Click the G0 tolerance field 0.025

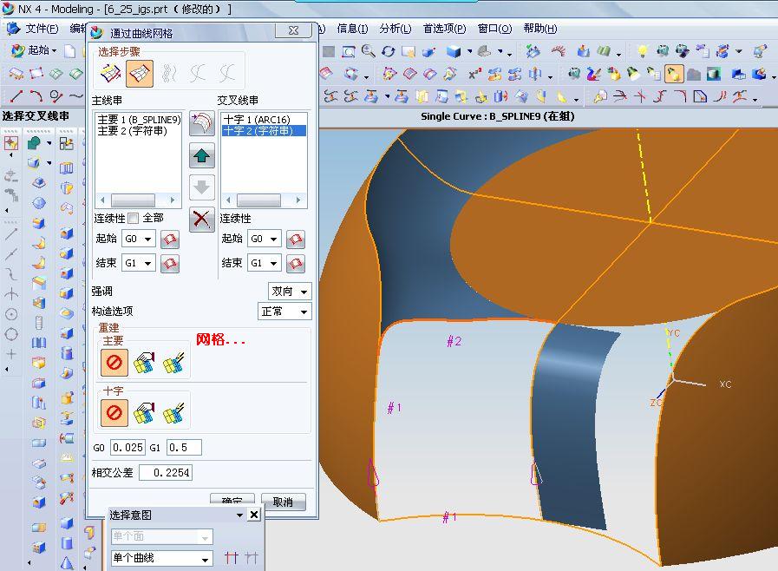tap(127, 448)
